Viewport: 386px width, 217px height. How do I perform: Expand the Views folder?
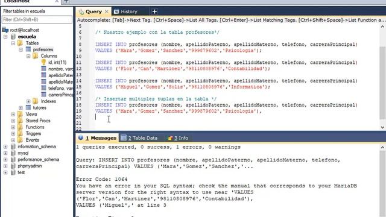coord(13,114)
